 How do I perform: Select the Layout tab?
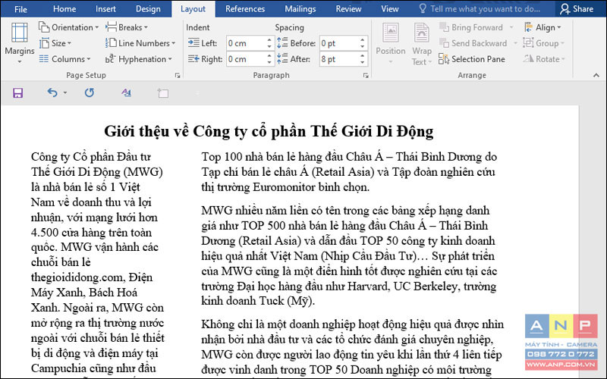tap(193, 9)
